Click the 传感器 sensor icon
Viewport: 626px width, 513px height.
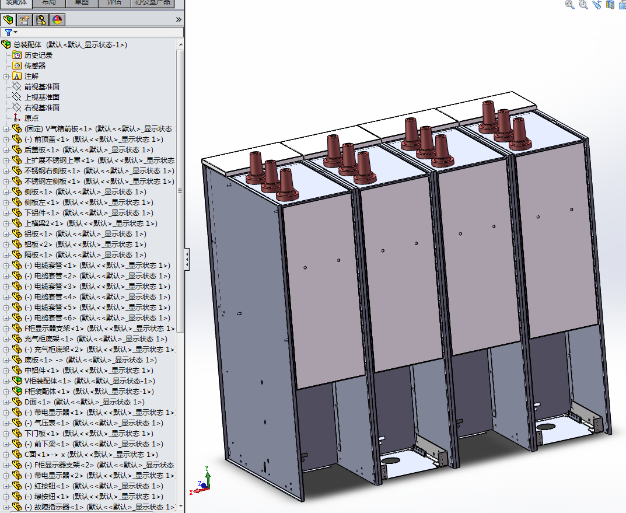(x=17, y=65)
